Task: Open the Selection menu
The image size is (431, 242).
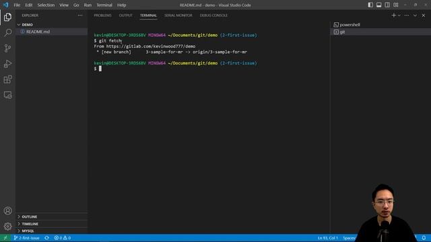Action: coord(46,5)
